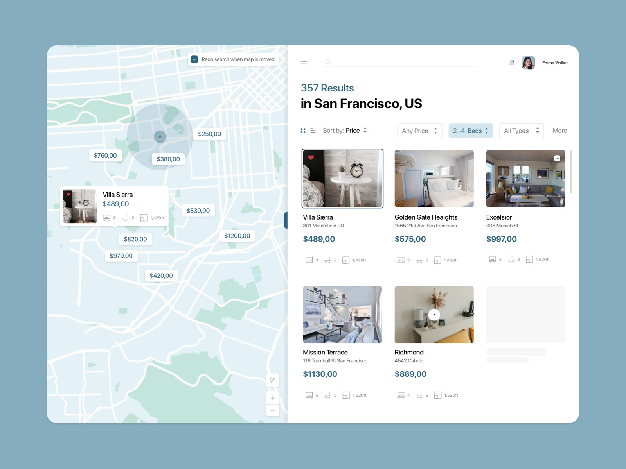626x469 pixels.
Task: Open the hamburger menu icon
Action: pyautogui.click(x=304, y=63)
